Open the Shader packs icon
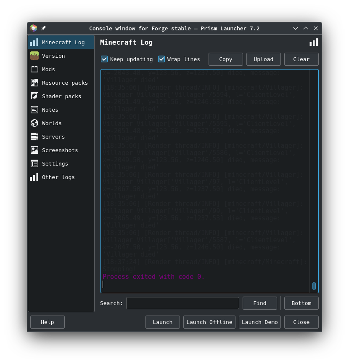The height and width of the screenshot is (364, 349). point(35,96)
